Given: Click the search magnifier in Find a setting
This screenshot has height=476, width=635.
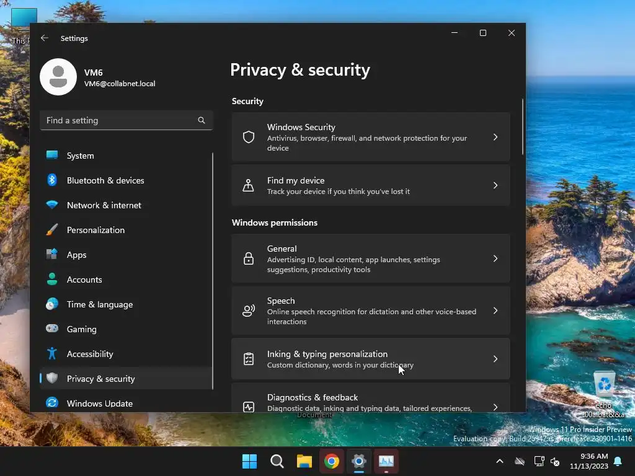Looking at the screenshot, I should [x=202, y=120].
